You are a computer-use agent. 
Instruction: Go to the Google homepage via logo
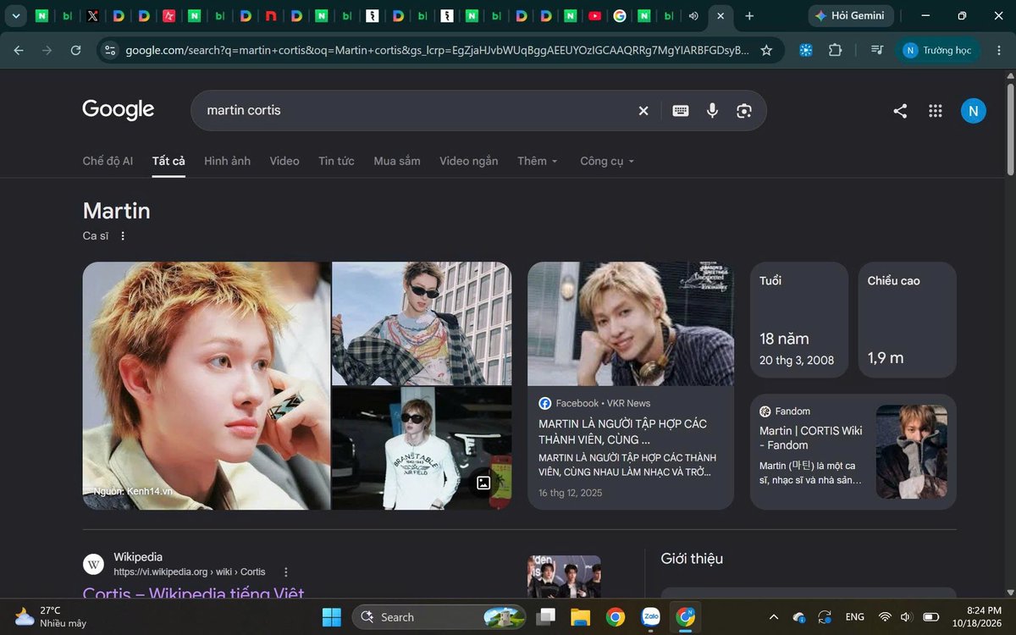(x=119, y=110)
